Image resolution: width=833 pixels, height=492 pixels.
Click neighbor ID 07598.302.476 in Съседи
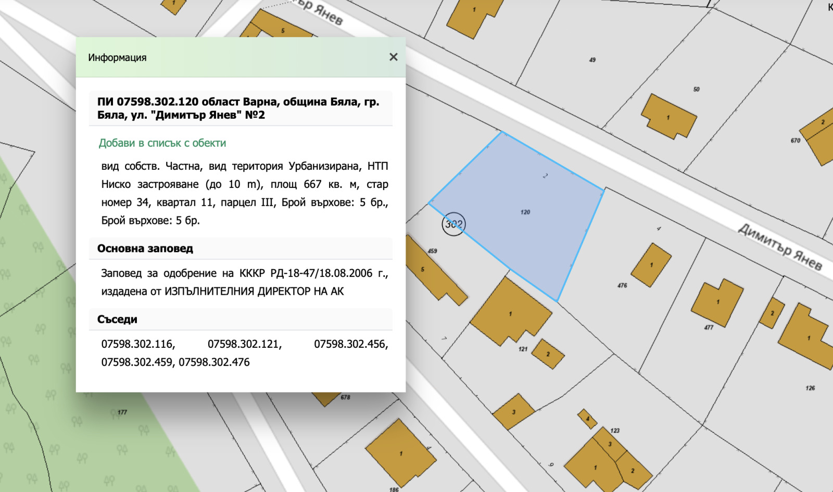[214, 362]
